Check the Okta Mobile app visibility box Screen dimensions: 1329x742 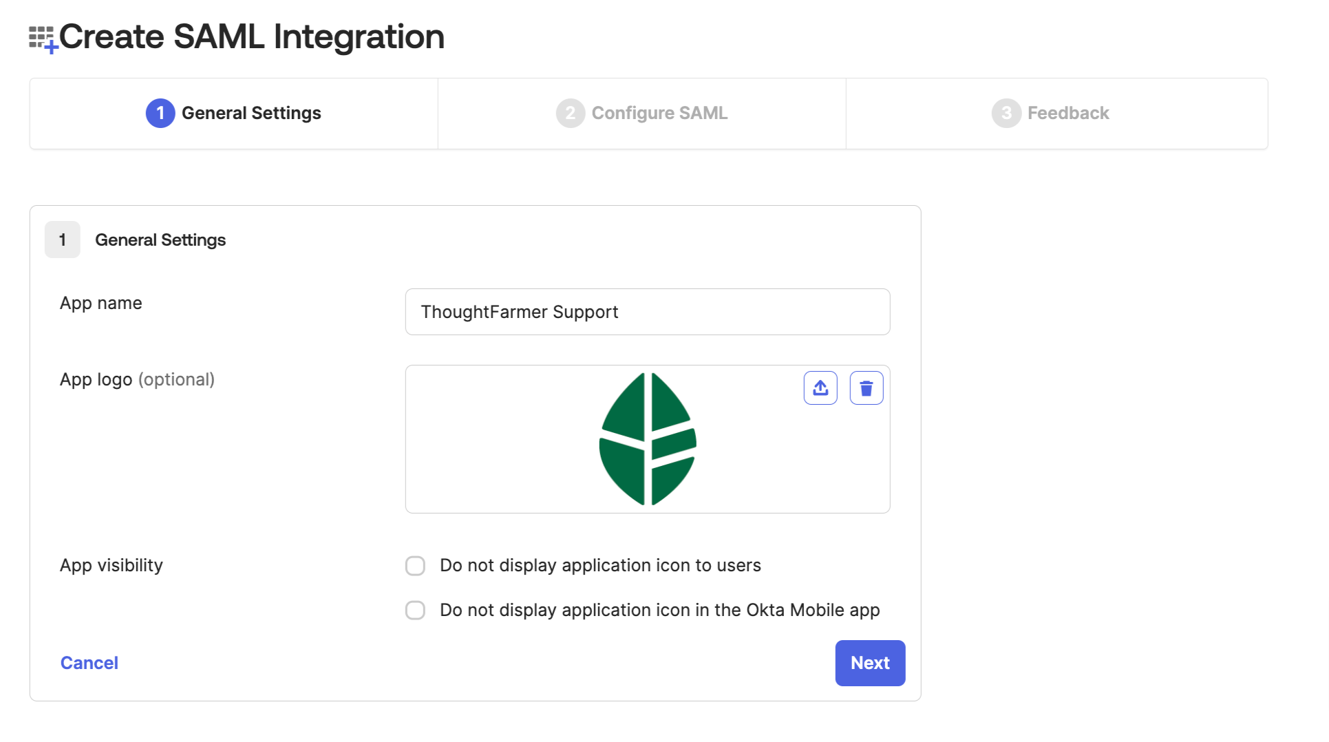pyautogui.click(x=415, y=611)
